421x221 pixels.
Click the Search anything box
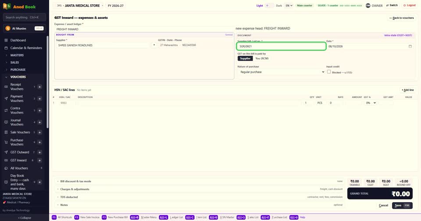coord(25,18)
